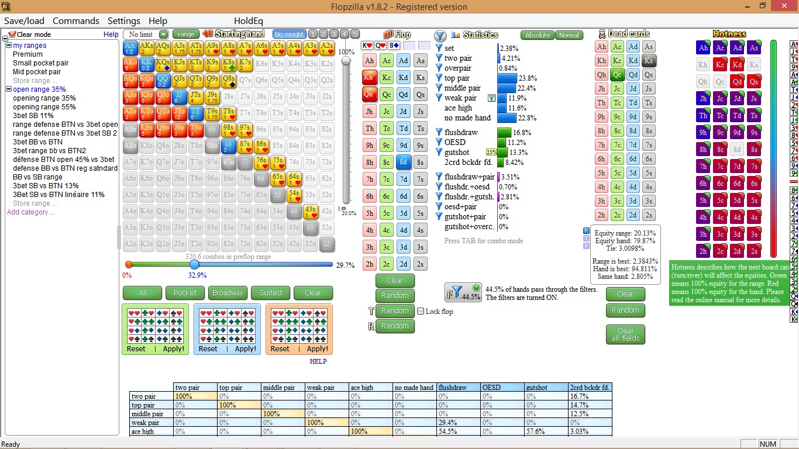Collapse the 'my ranges' category

point(9,46)
